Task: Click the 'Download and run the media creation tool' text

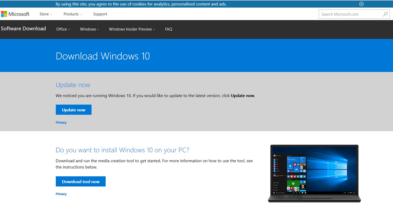Action: 154,164
